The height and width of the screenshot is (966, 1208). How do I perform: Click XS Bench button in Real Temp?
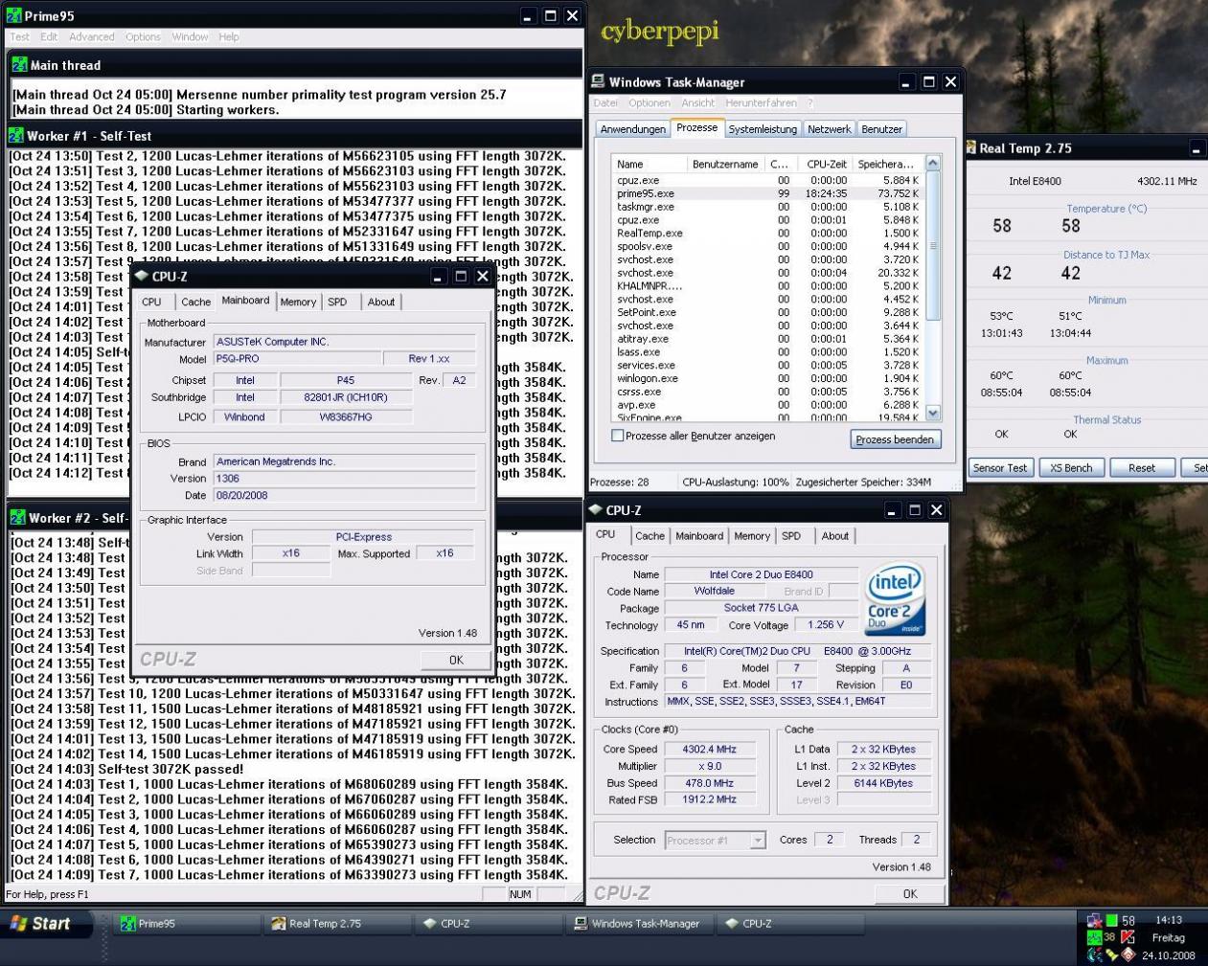coord(1070,468)
